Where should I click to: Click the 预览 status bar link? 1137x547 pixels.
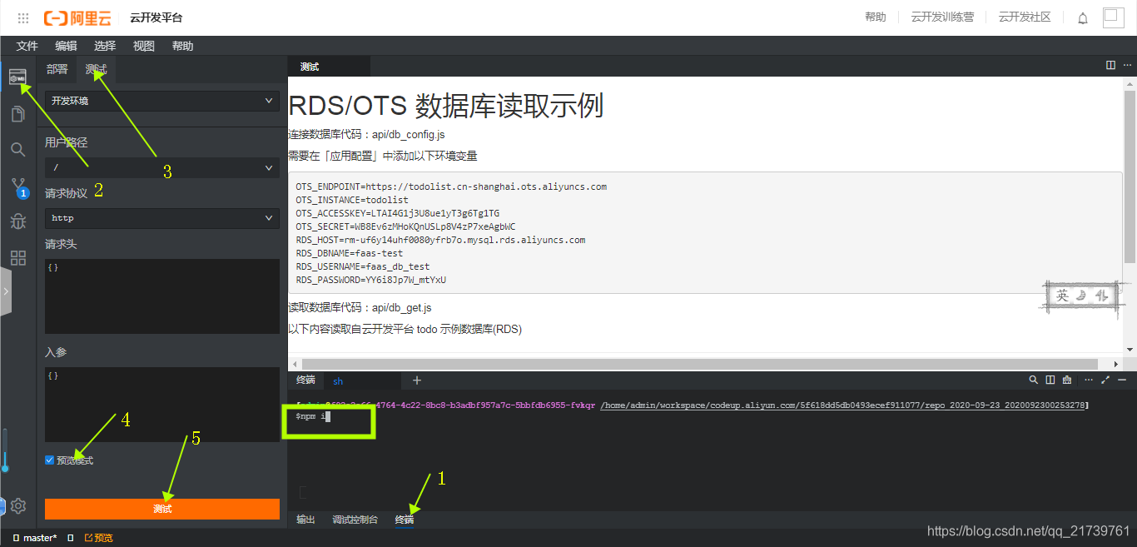98,538
